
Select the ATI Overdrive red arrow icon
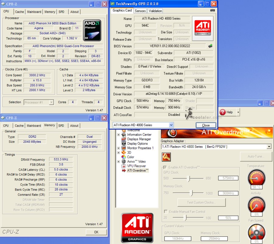click(x=124, y=170)
